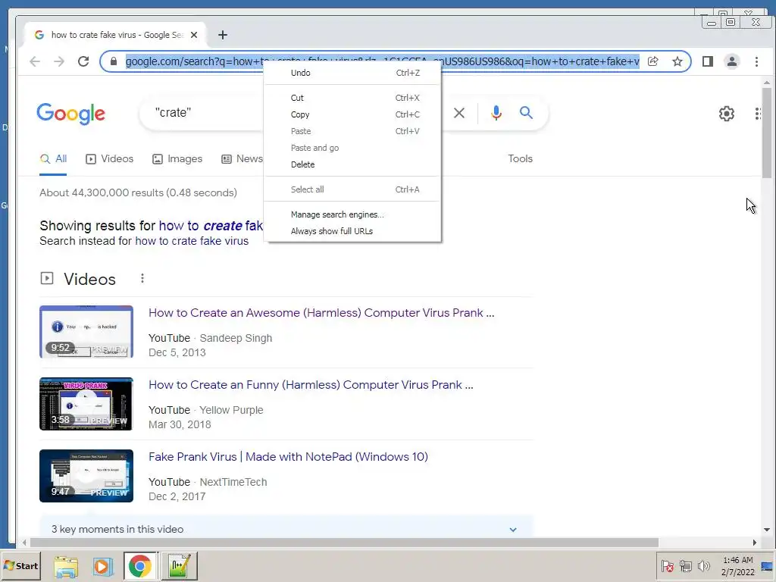Open "How to Create an Awesome (Harmless)" video link
The height and width of the screenshot is (582, 776).
click(321, 313)
